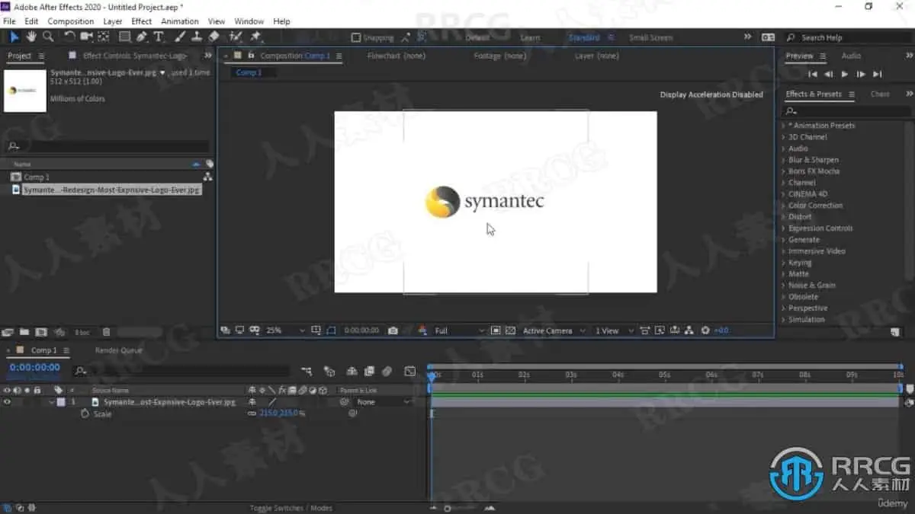Viewport: 915px width, 514px height.
Task: Click Take Snapshot camera icon in viewer
Action: pos(393,330)
